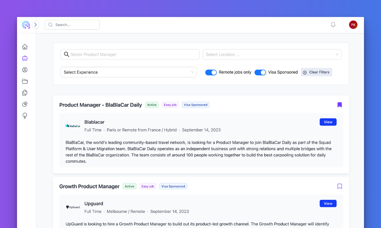View the Upguard job posting

pyautogui.click(x=328, y=203)
